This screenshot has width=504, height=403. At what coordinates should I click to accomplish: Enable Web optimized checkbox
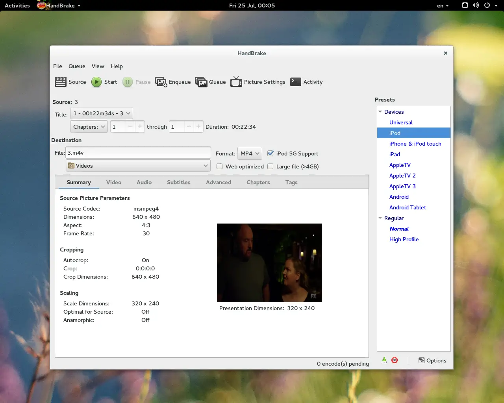[x=220, y=166]
